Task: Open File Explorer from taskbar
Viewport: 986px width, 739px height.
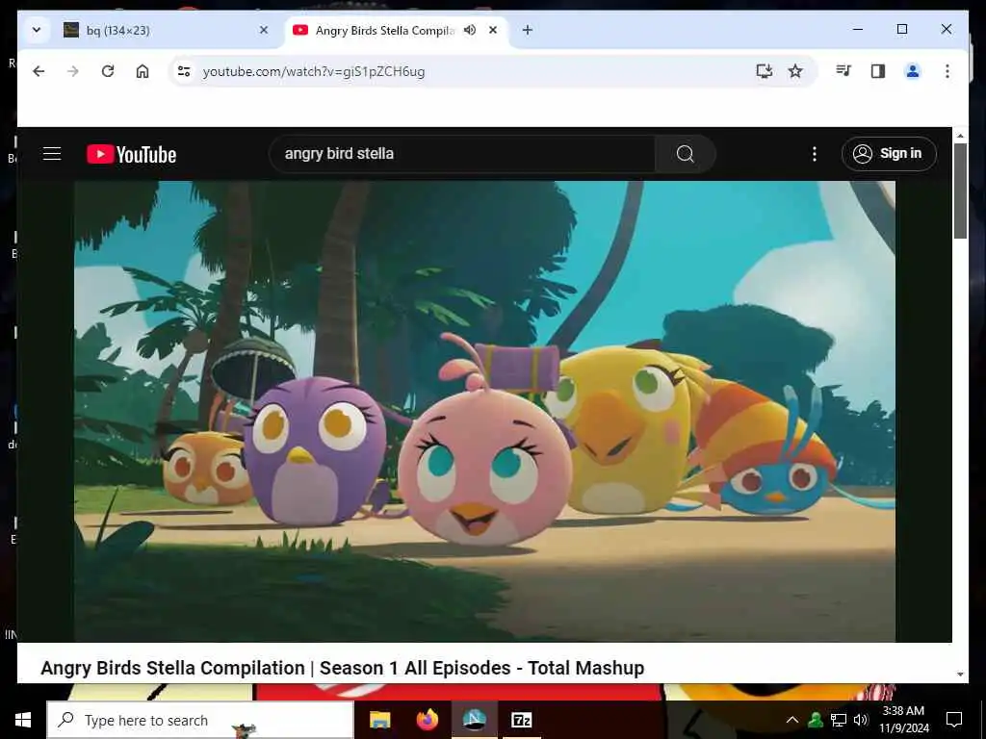Action: [379, 720]
